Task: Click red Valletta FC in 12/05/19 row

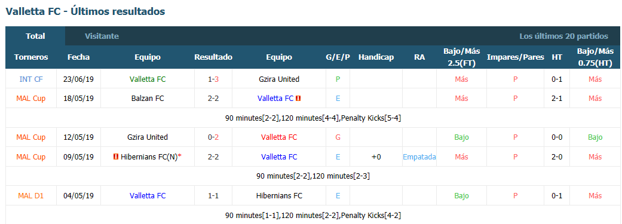Action: (279, 137)
